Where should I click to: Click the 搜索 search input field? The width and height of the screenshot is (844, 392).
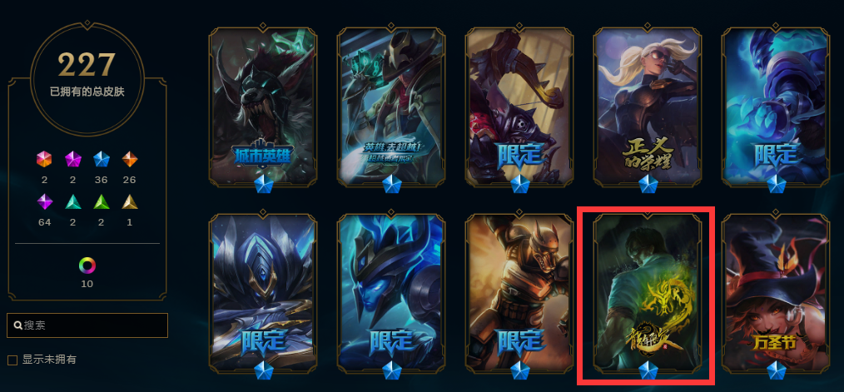[x=87, y=325]
